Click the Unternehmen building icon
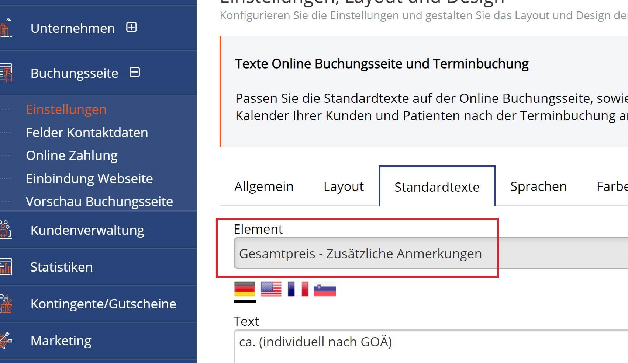 pos(5,28)
